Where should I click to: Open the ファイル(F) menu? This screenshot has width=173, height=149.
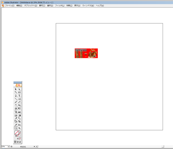pyautogui.click(x=10, y=6)
